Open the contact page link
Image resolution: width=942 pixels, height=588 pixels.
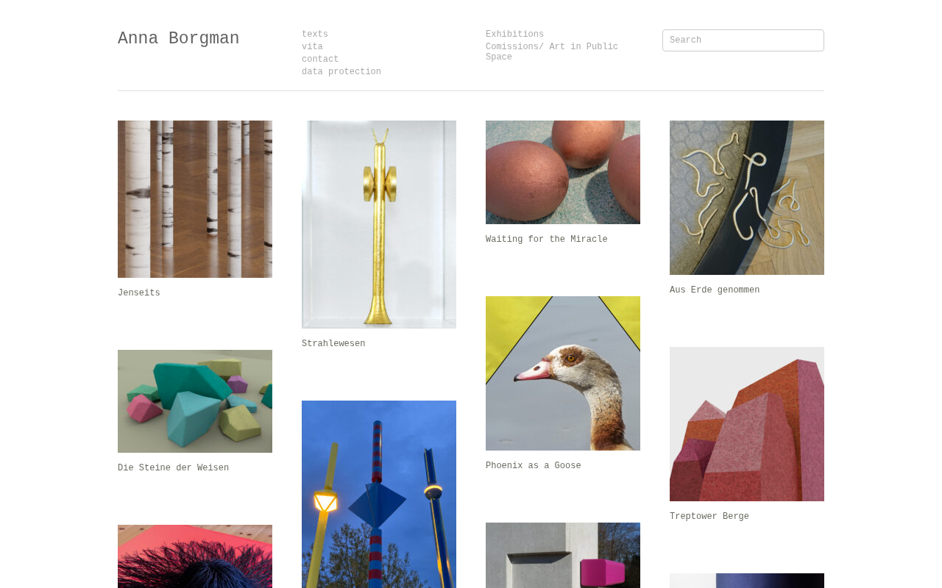(320, 60)
